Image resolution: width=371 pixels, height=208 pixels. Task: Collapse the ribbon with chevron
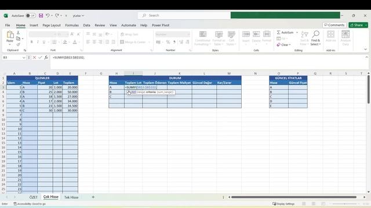click(x=366, y=49)
